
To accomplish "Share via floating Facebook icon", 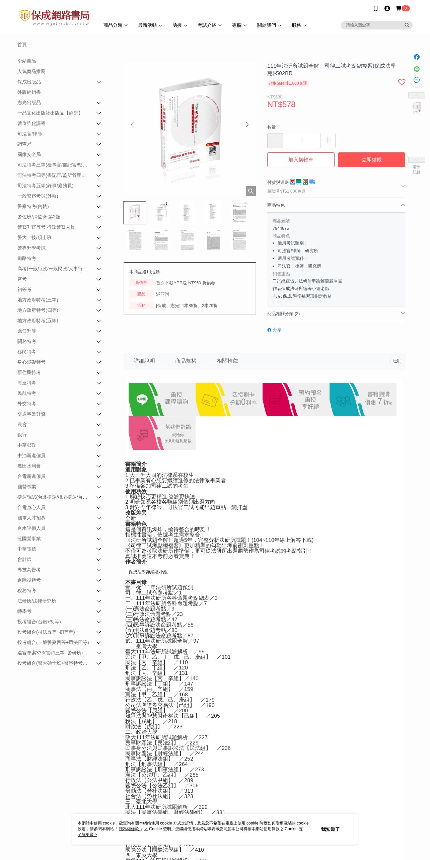I will (417, 57).
